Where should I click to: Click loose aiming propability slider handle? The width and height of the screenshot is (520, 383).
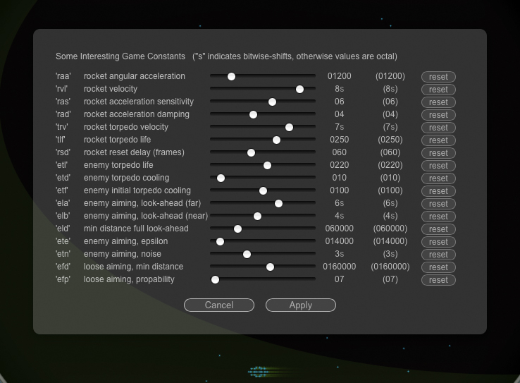pyautogui.click(x=215, y=280)
